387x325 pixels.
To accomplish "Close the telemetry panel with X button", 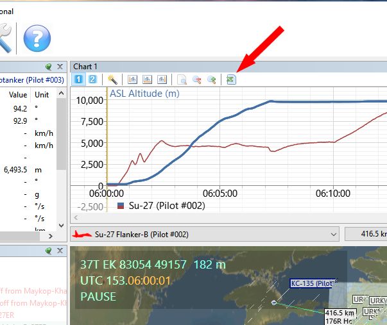I will 60,67.
